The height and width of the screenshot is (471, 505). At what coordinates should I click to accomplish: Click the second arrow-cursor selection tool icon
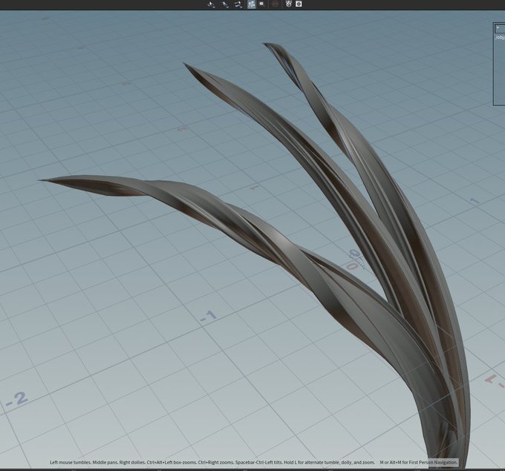pyautogui.click(x=226, y=4)
